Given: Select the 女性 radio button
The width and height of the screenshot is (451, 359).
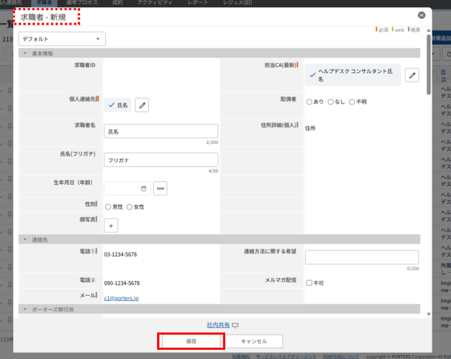Looking at the screenshot, I should (x=129, y=207).
